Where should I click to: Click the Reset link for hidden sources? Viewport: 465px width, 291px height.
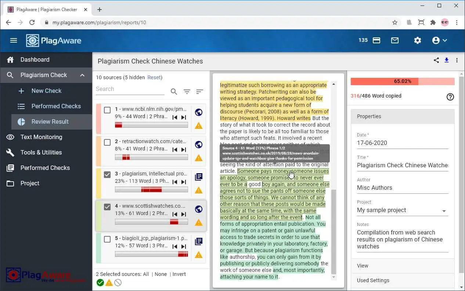point(154,77)
